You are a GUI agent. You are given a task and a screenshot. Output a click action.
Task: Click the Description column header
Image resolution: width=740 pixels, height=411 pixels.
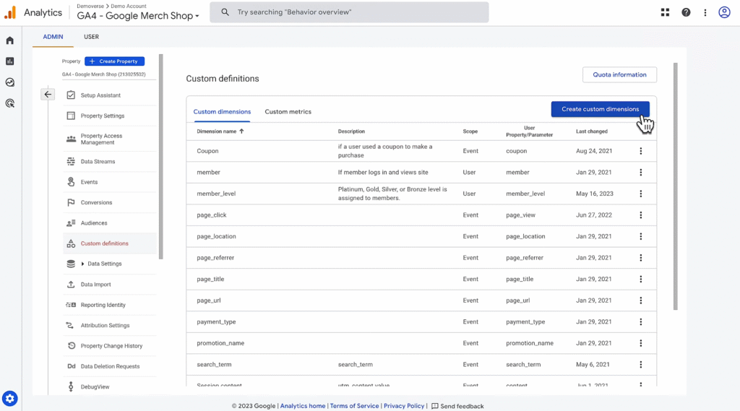[351, 131]
